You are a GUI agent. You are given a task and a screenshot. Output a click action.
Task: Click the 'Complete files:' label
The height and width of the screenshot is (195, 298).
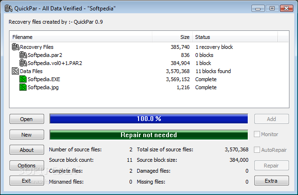click(x=66, y=171)
